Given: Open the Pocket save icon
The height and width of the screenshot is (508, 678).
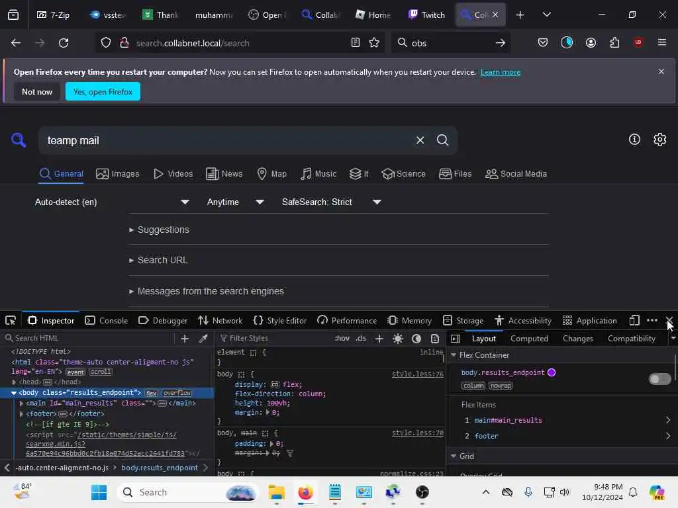Looking at the screenshot, I should click(x=543, y=42).
